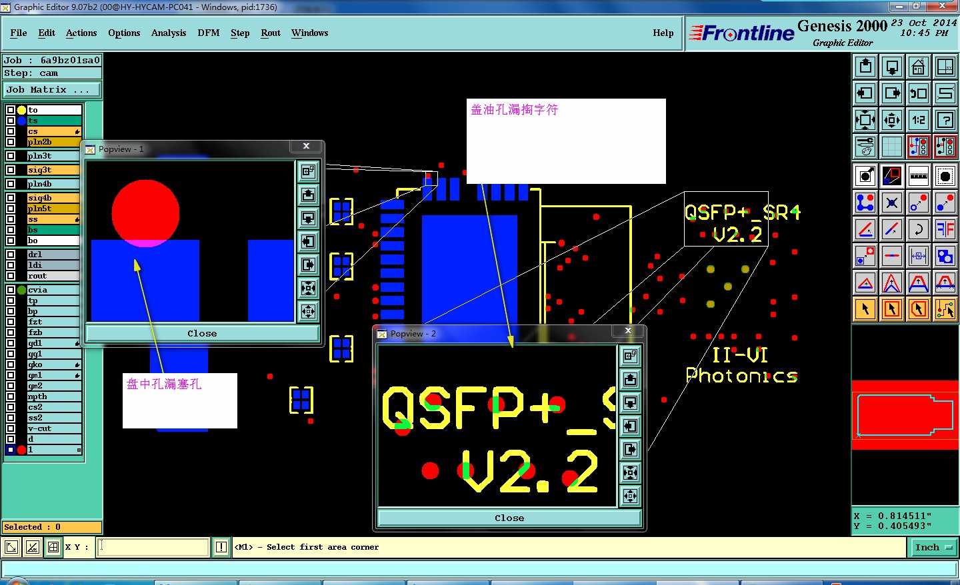Click the previous view undo-zoom icon
Image resolution: width=960 pixels, height=585 pixels.
(x=919, y=93)
